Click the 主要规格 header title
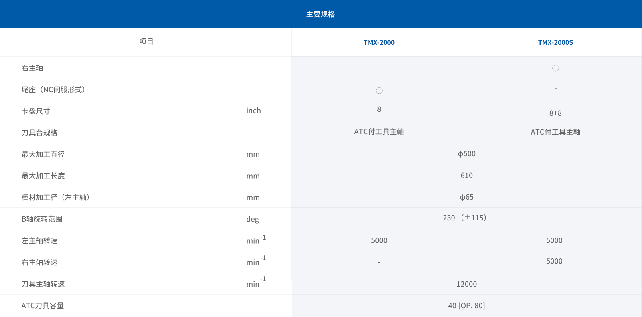The width and height of the screenshot is (642, 317). point(320,14)
